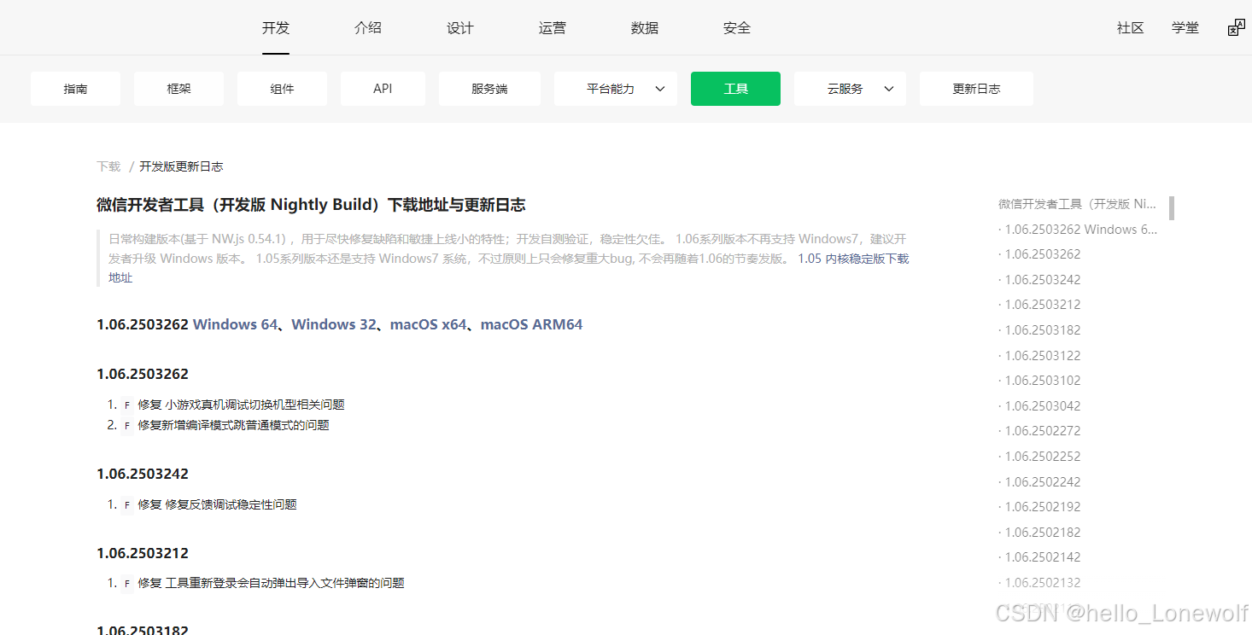Click the 指南 navigation button

point(75,89)
